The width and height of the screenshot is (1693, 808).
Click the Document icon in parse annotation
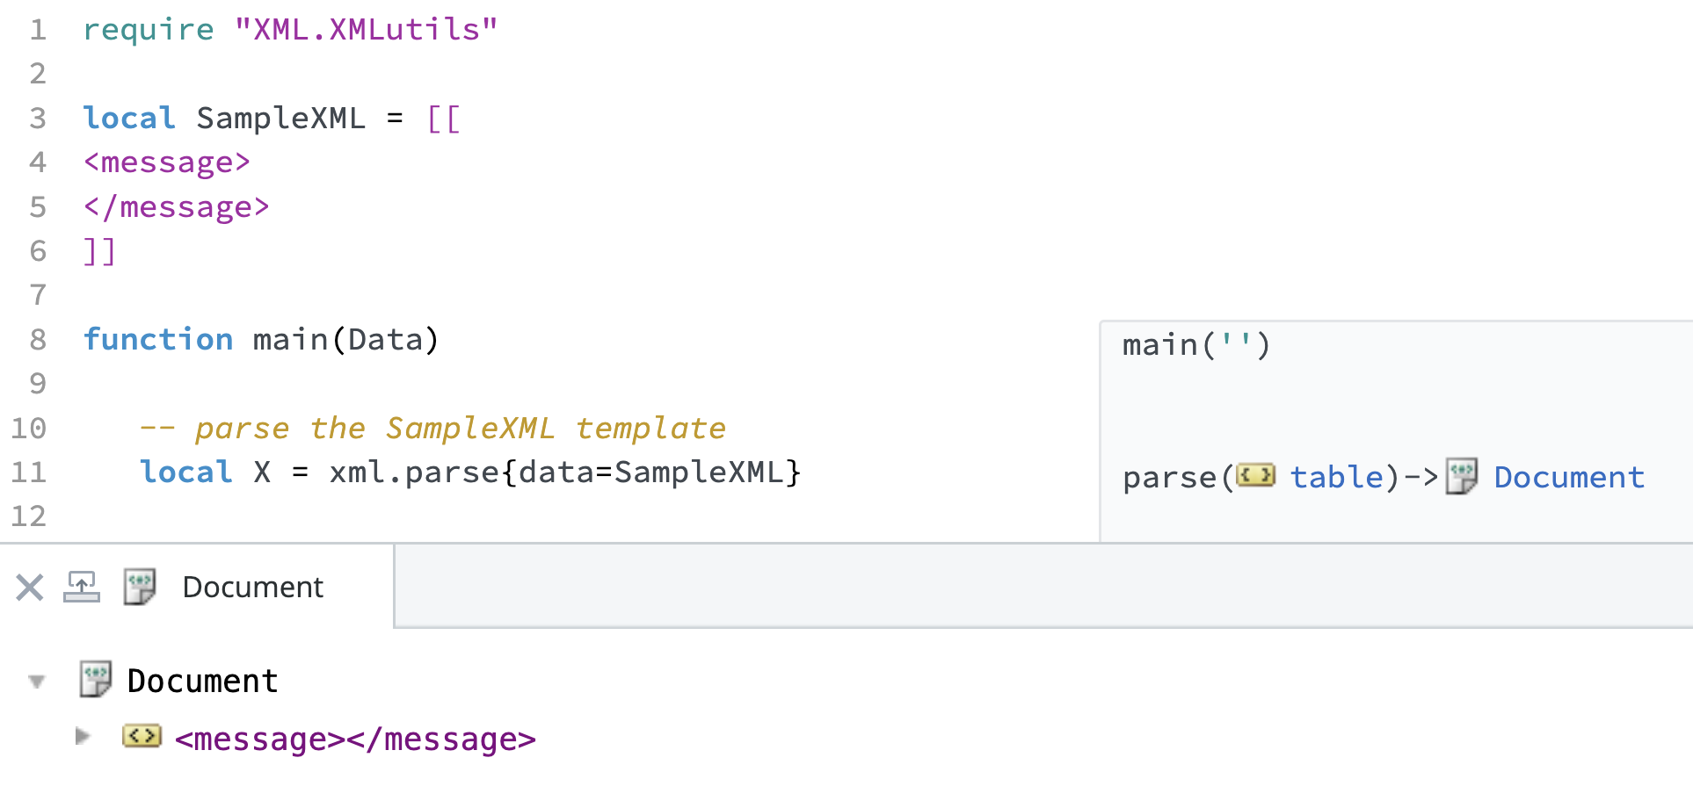click(1462, 476)
